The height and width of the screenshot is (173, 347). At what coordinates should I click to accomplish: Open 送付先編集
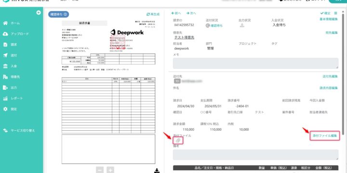click(330, 76)
